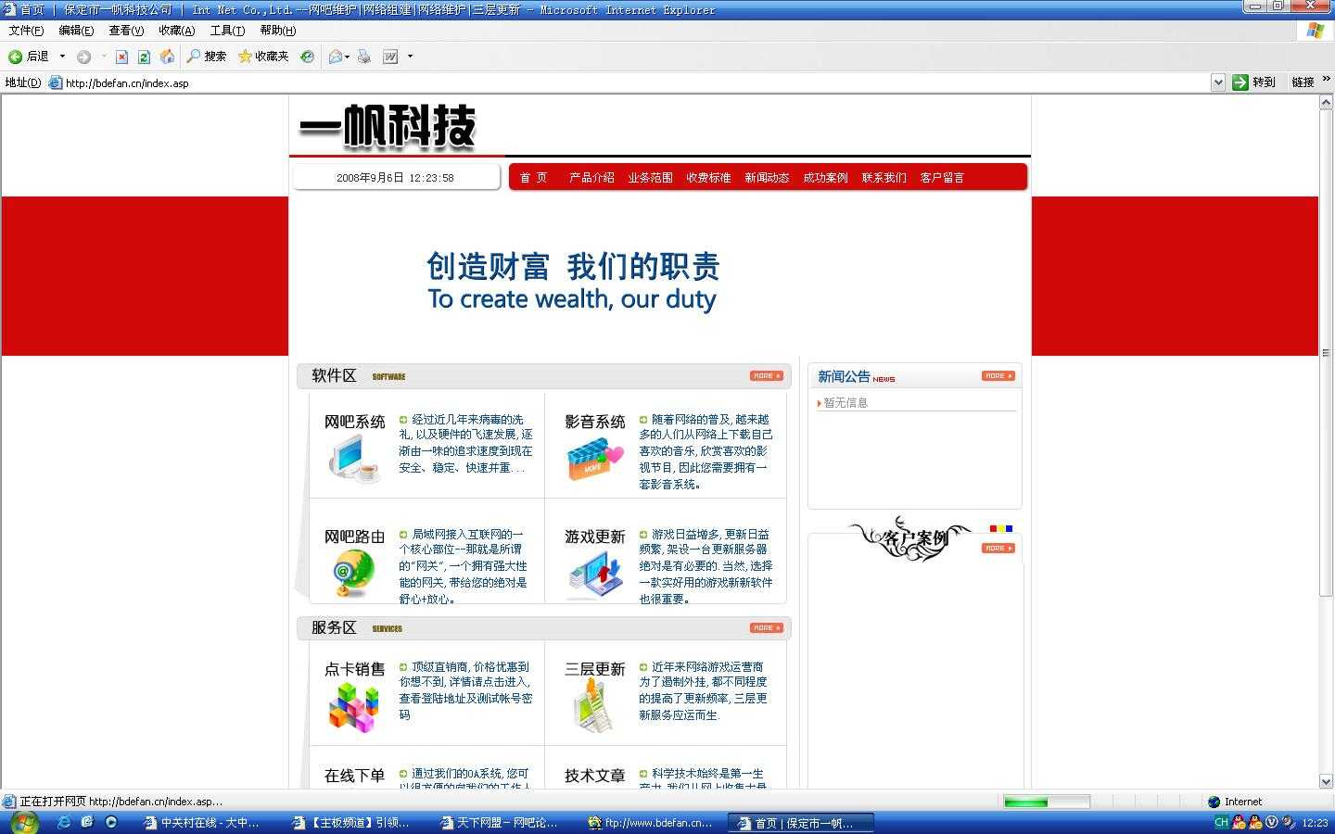Click the grey Forward arrow icon

coord(83,57)
